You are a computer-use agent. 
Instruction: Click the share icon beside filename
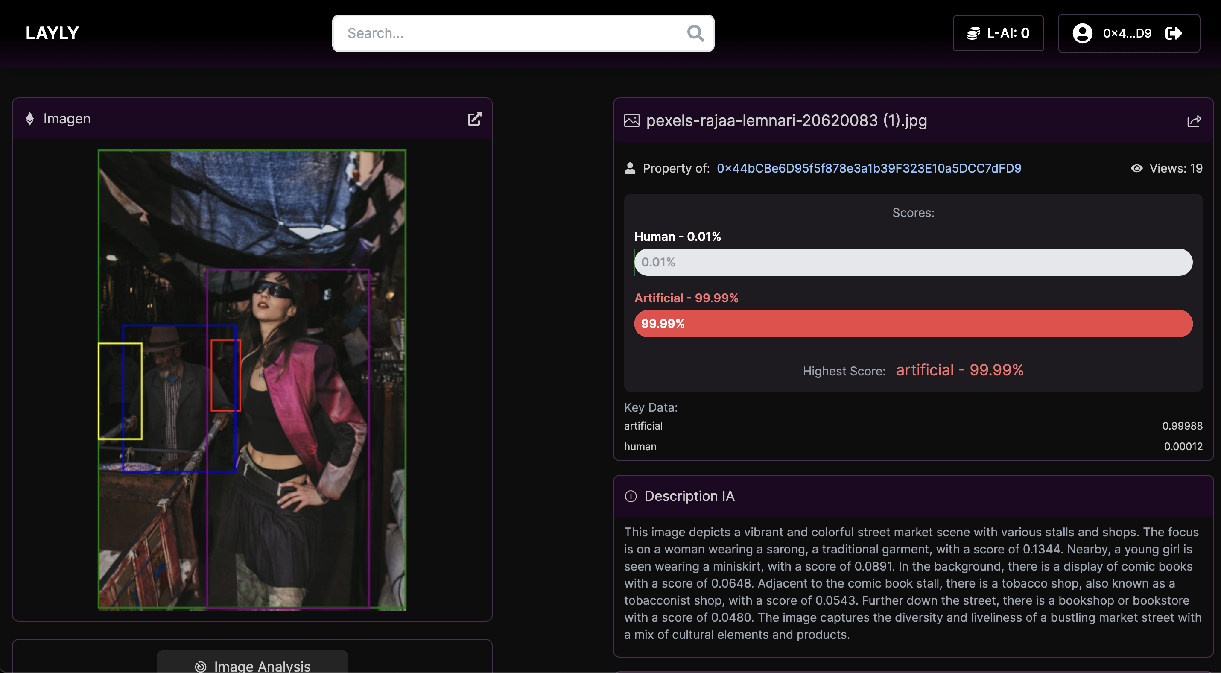[1194, 121]
